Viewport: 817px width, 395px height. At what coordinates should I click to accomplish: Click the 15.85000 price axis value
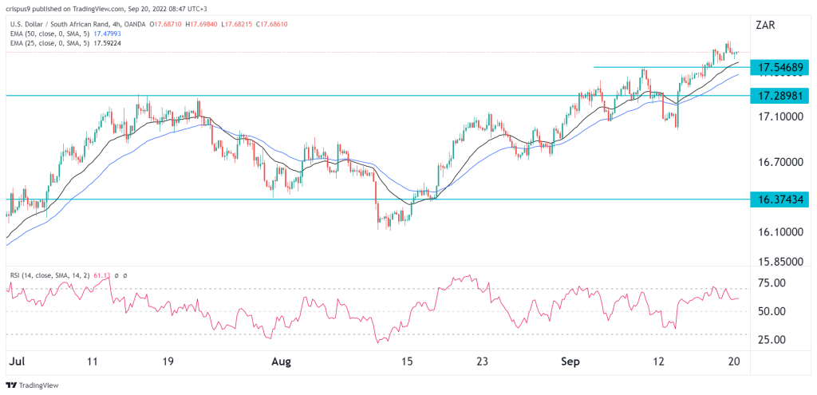click(x=780, y=260)
